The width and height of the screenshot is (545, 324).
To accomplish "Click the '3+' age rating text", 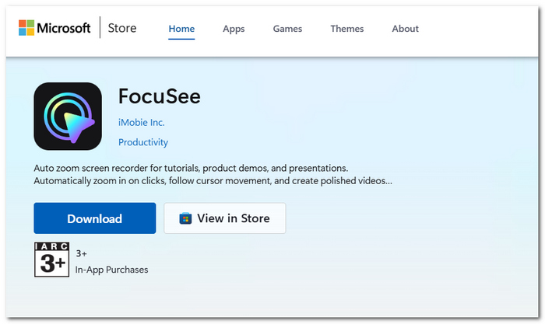I will point(81,253).
